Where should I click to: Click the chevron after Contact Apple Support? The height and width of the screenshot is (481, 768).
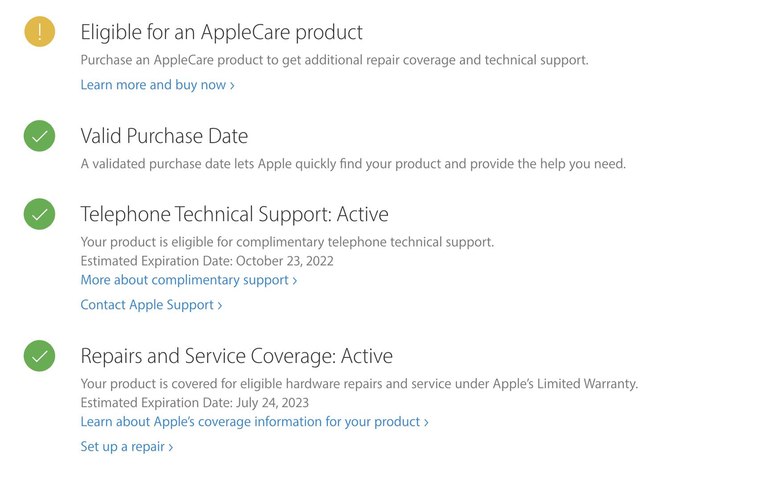(x=220, y=306)
